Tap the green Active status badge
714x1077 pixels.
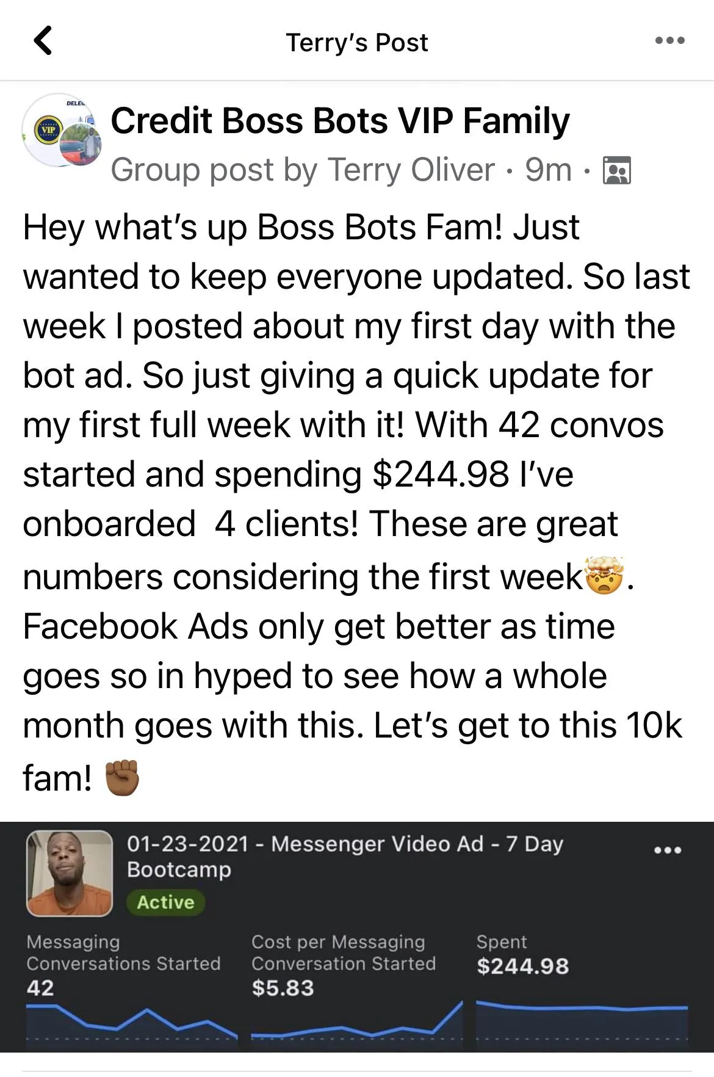pos(165,902)
